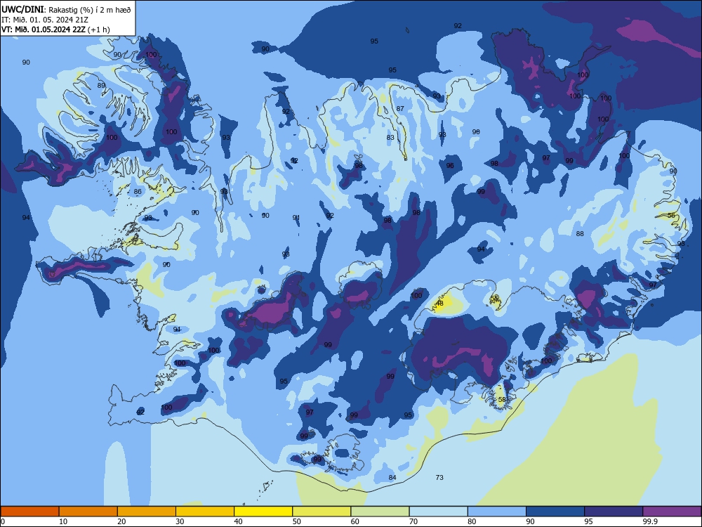The width and height of the screenshot is (702, 527).
Task: Click the offshore value 73
Action: [439, 478]
